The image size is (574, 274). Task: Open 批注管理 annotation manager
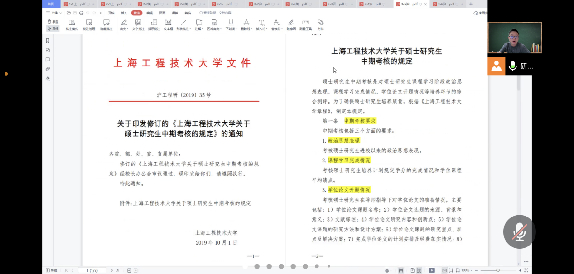[x=89, y=24]
